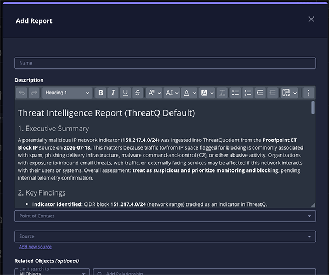Increase the text indent
Image resolution: width=329 pixels, height=275 pixels.
pyautogui.click(x=260, y=93)
